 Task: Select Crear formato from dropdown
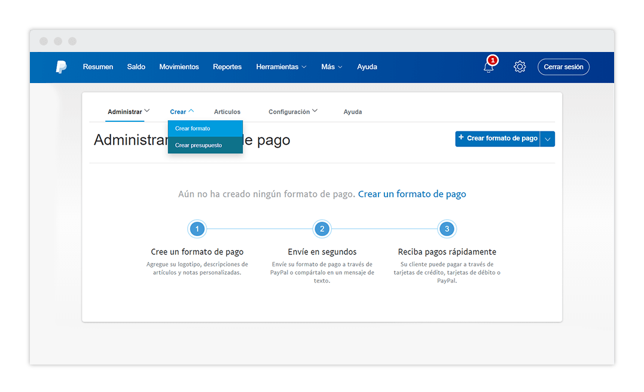pyautogui.click(x=205, y=128)
